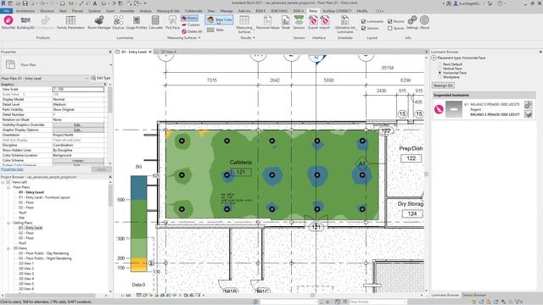543x305 pixels.
Task: Collapse the Placement type section
Action: pos(434,58)
